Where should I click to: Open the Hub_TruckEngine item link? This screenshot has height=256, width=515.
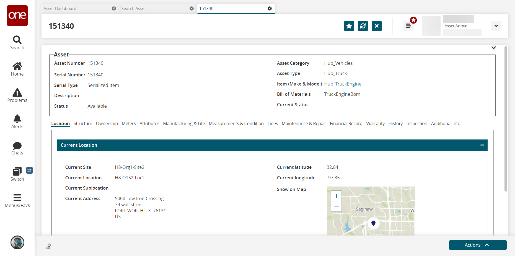point(343,84)
